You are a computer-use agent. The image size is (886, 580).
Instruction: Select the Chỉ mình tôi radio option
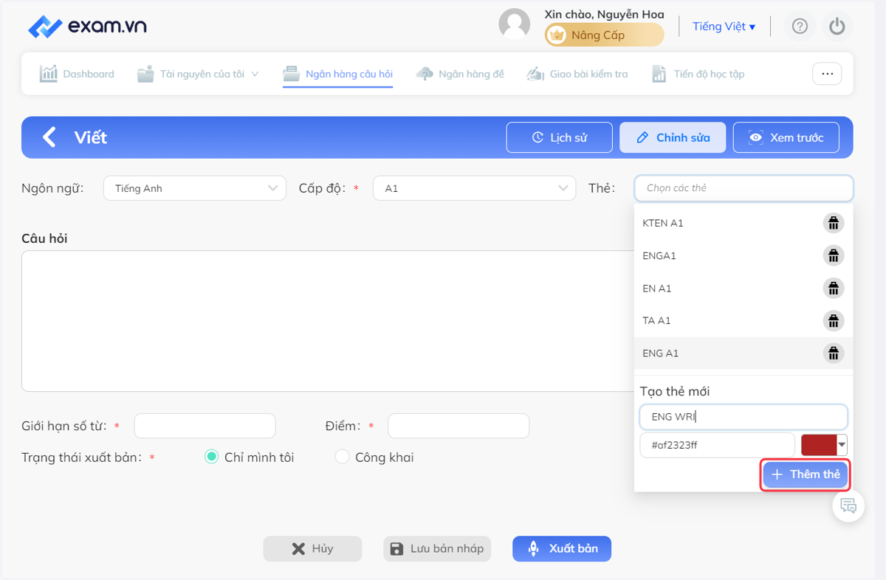211,458
